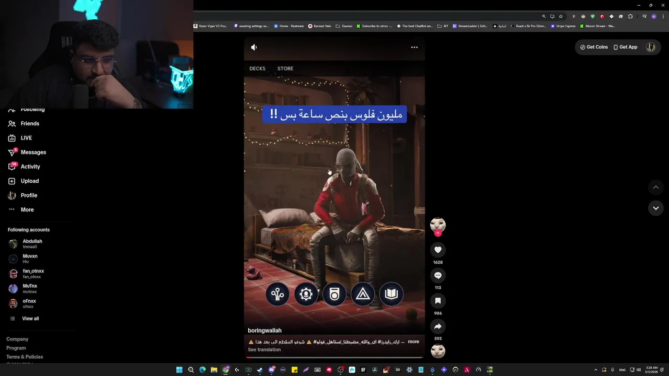Save video with the bookmark icon
Viewport: 669px width, 376px height.
tap(438, 301)
